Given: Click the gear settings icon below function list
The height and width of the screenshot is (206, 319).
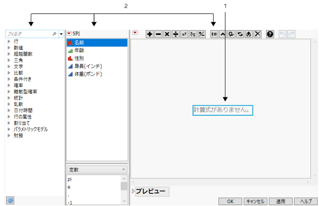Looking at the screenshot, I should coord(10,200).
